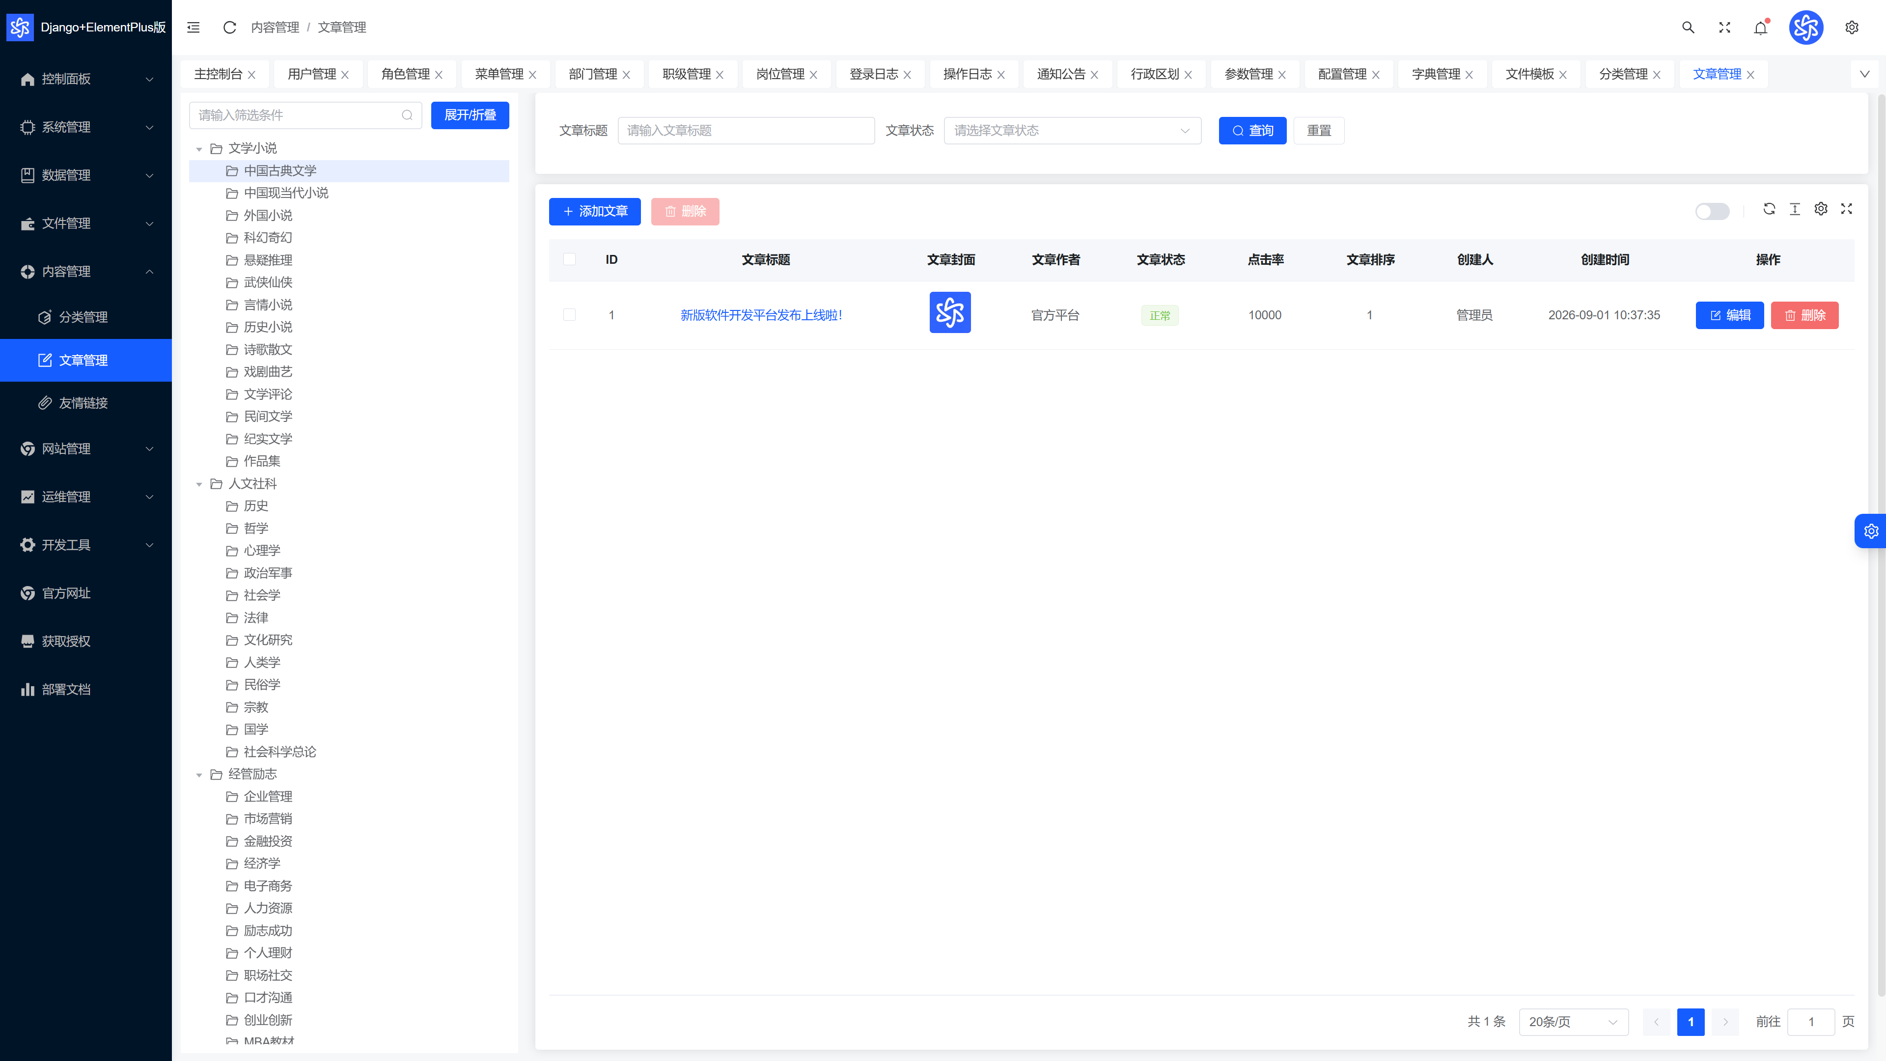Click the page reload icon beside breadcrumb
The image size is (1886, 1061).
tap(229, 27)
